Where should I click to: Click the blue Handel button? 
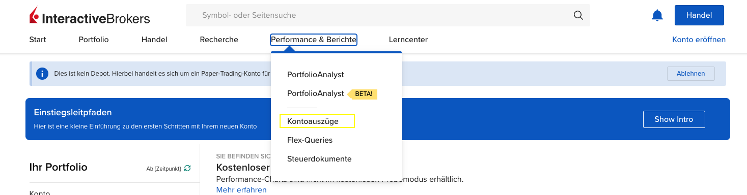click(x=699, y=15)
